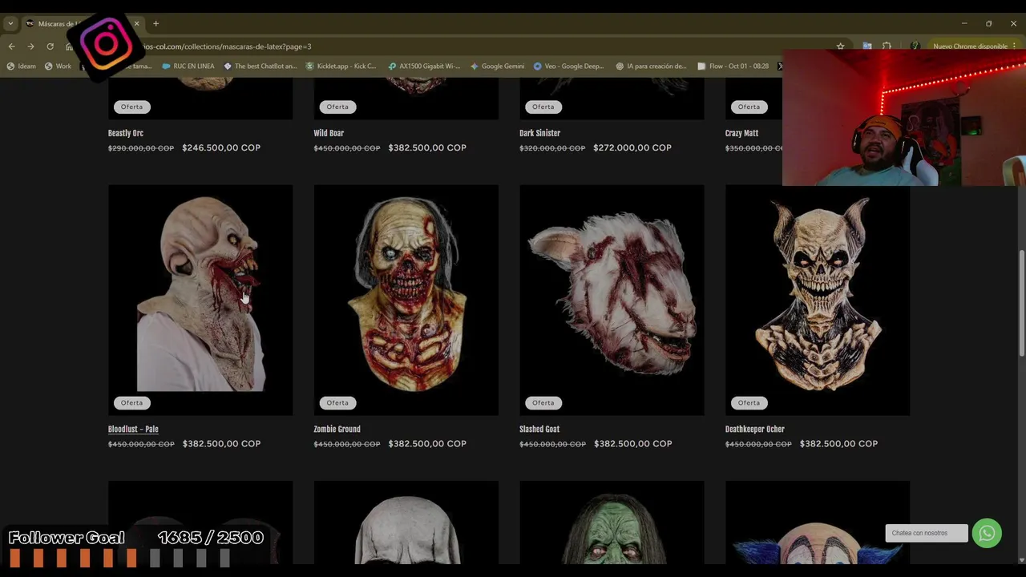
Task: Click Slashed Goat sale price $382.500,00
Action: tap(632, 444)
